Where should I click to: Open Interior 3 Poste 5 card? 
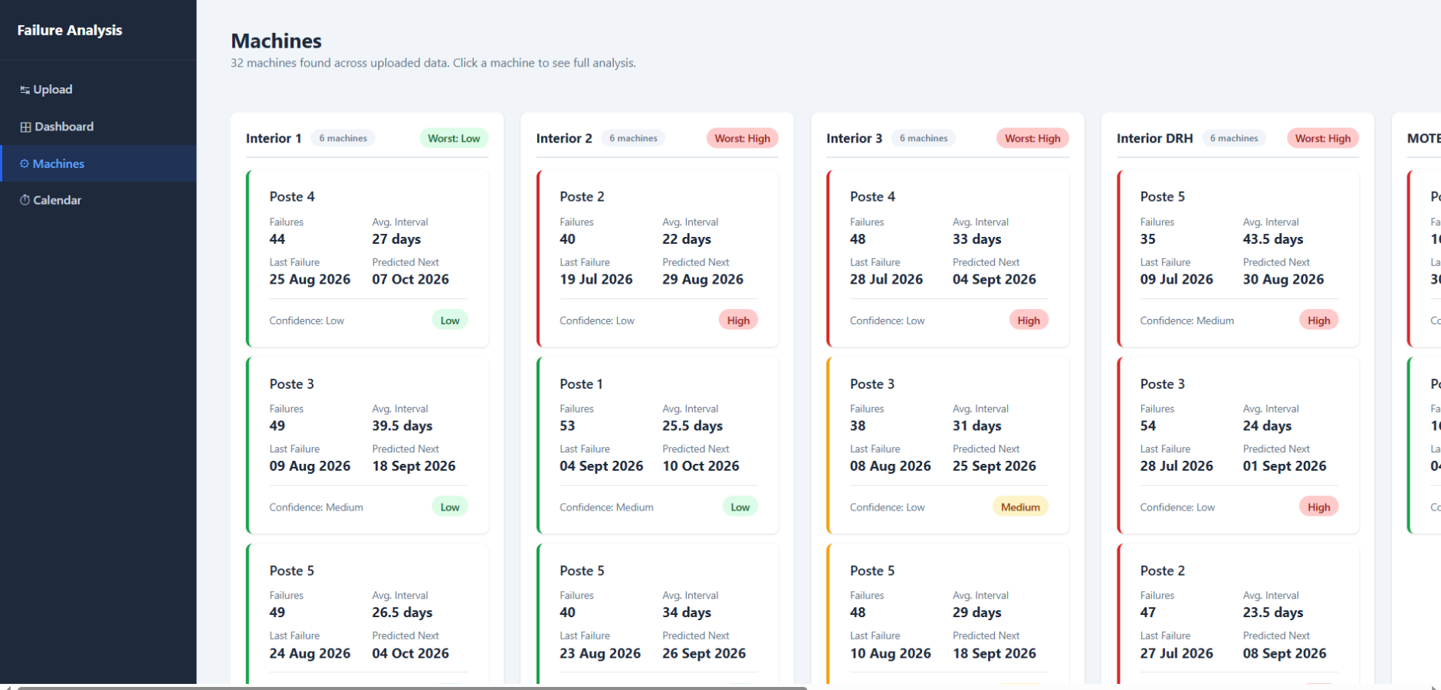947,614
